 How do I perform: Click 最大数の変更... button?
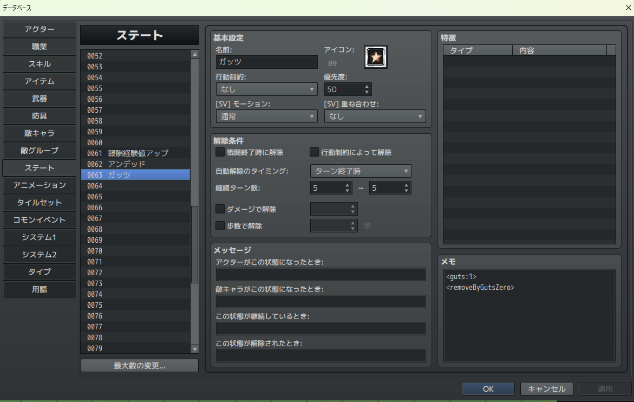tap(140, 366)
